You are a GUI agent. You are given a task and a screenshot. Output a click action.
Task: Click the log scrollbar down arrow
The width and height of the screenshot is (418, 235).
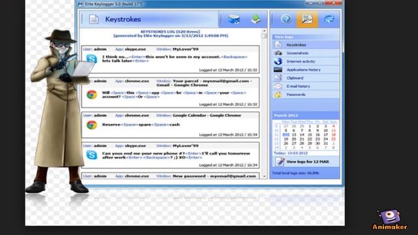[264, 176]
